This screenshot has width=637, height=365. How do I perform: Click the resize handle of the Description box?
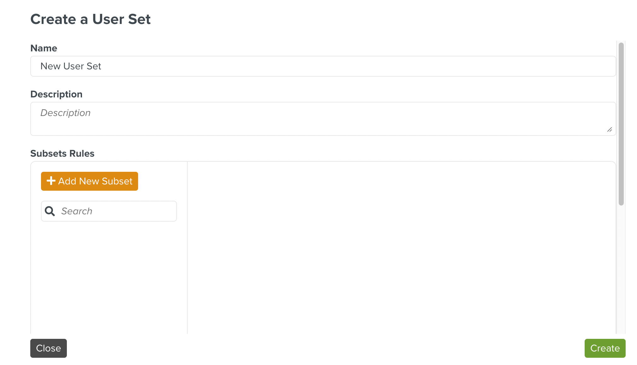pos(610,129)
